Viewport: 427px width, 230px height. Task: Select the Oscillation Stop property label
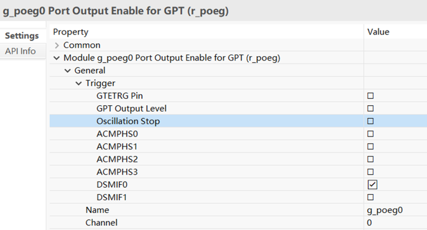tap(128, 121)
